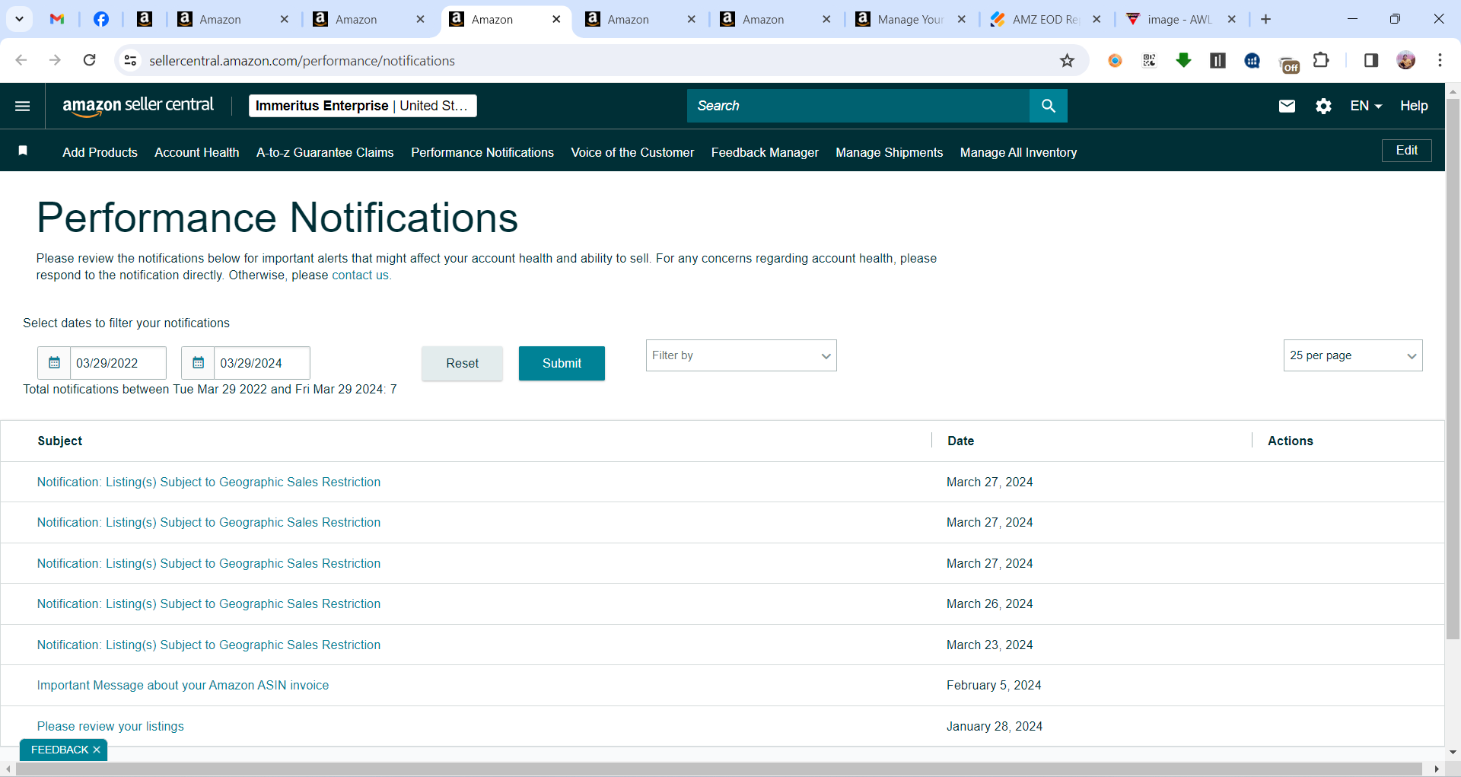Open the mail messages icon
Image resolution: width=1461 pixels, height=777 pixels.
1287,106
